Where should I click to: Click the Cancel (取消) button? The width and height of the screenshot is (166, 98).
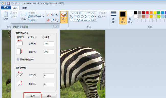[x=49, y=96]
